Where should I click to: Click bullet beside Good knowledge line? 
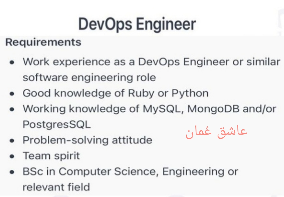(x=12, y=94)
